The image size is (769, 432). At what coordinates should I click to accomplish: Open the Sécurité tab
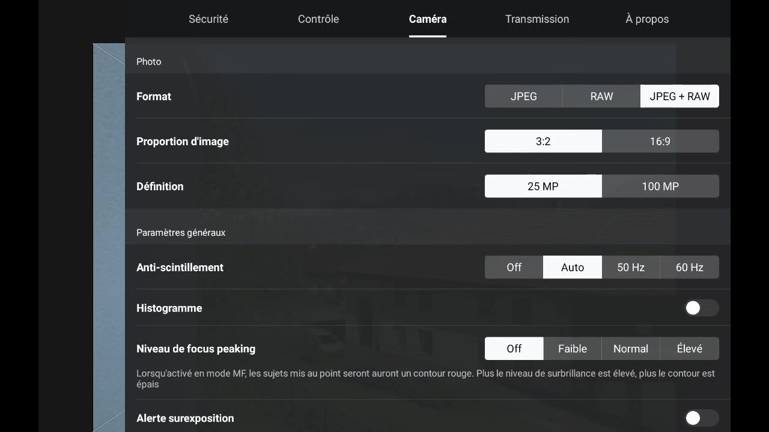pyautogui.click(x=208, y=19)
